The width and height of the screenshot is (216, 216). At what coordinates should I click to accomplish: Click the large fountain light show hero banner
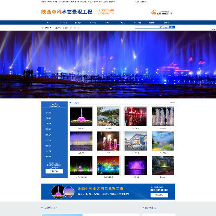(x=108, y=64)
